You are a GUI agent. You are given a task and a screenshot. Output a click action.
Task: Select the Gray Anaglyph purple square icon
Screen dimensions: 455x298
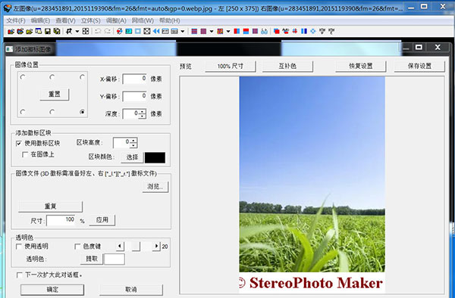click(203, 31)
